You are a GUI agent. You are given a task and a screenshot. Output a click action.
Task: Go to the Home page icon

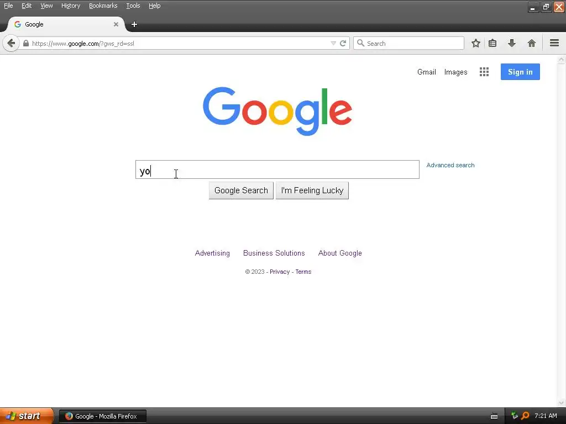(x=531, y=43)
